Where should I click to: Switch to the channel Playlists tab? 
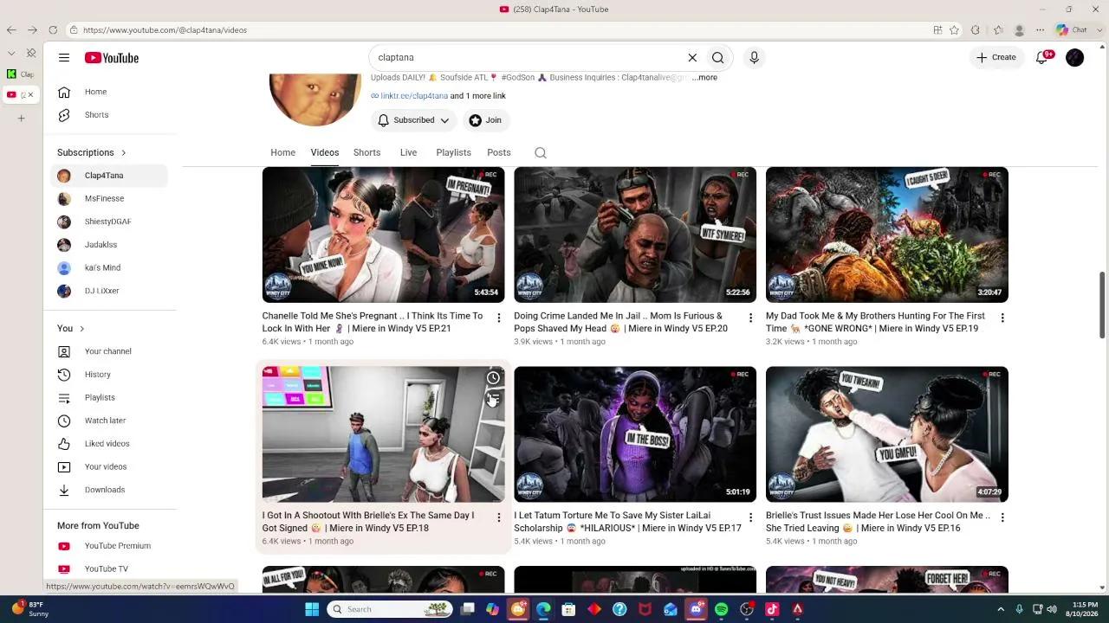(453, 153)
